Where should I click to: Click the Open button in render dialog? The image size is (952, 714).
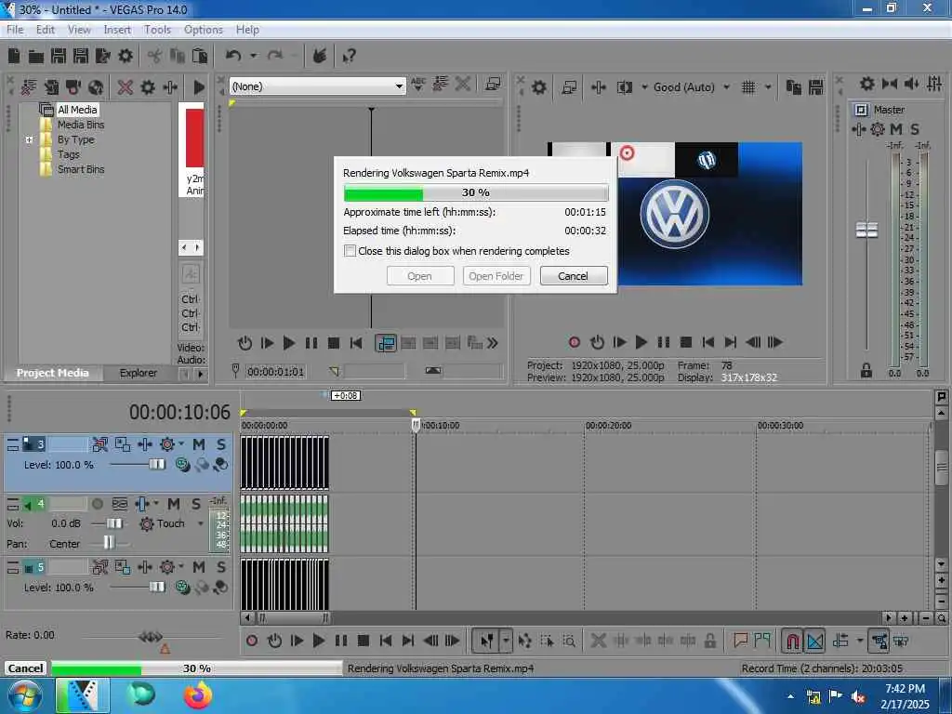pos(419,275)
